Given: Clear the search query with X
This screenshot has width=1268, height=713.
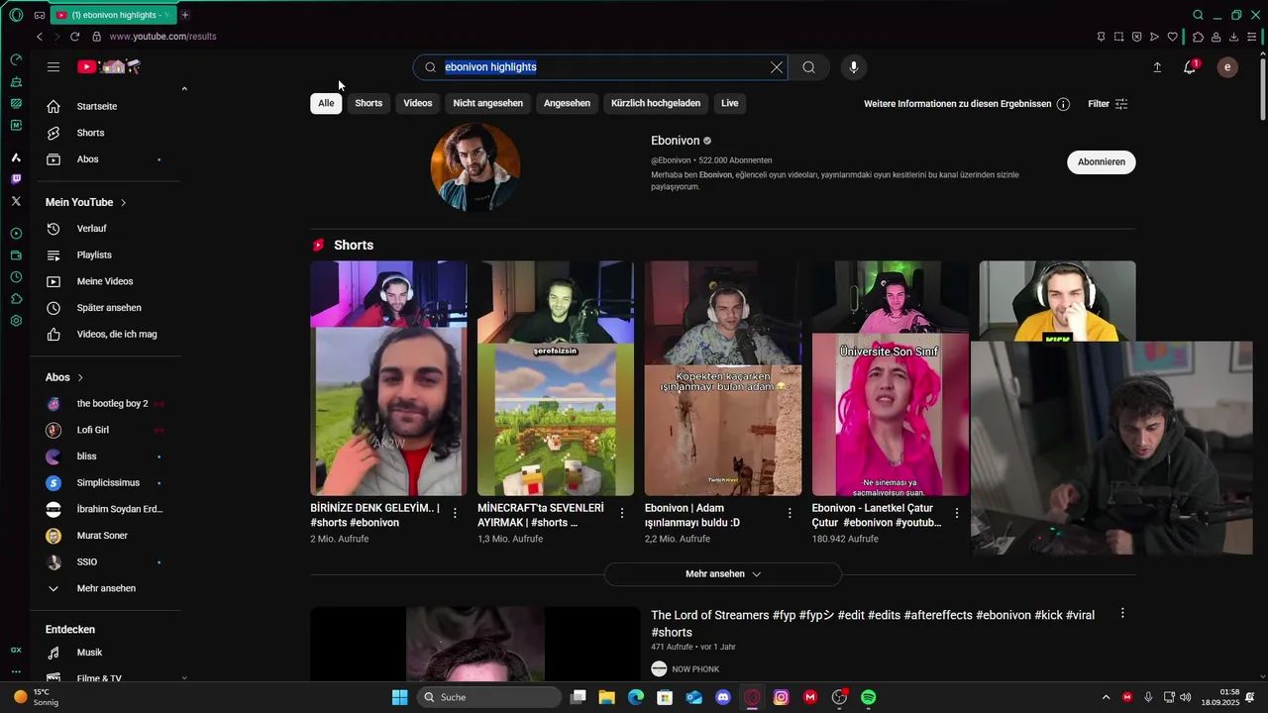Looking at the screenshot, I should (x=777, y=67).
